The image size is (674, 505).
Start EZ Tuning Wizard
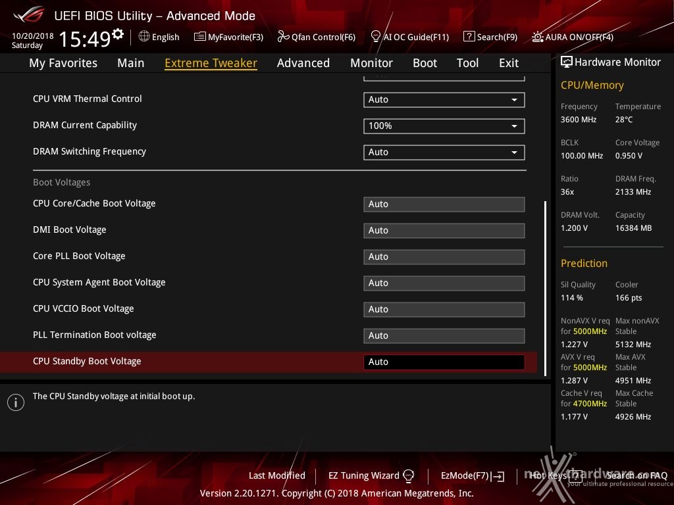[363, 475]
